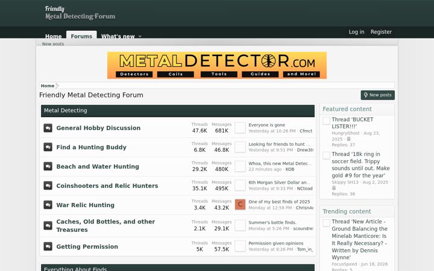Click the Beach and Water Hunting forum icon
Image resolution: width=434 pixels, height=271 pixels.
point(48,166)
